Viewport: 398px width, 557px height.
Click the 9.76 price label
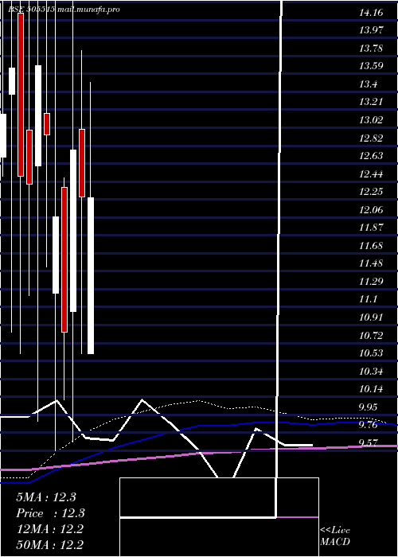tap(368, 425)
